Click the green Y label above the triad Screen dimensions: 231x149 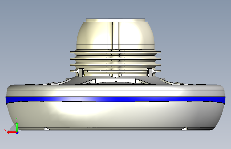click(x=17, y=119)
